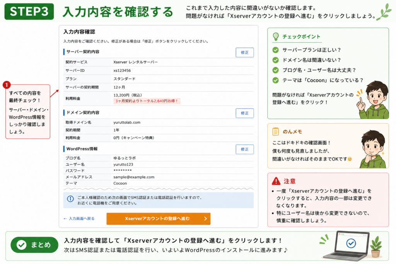Click the laptop illustration in the summary bar
Viewport: 396px width, 264px height.
click(x=346, y=245)
